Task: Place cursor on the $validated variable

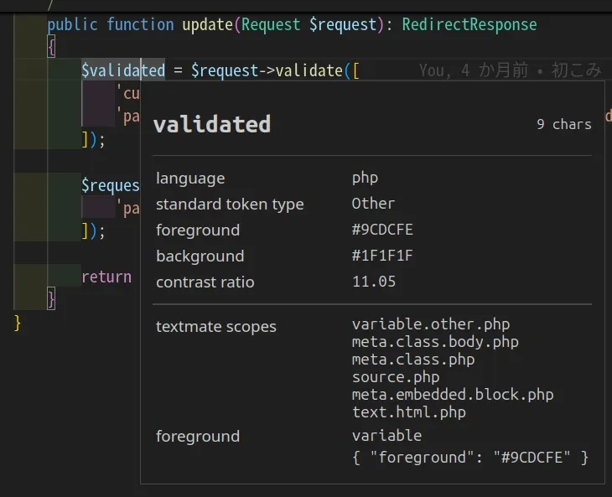Action: point(122,70)
